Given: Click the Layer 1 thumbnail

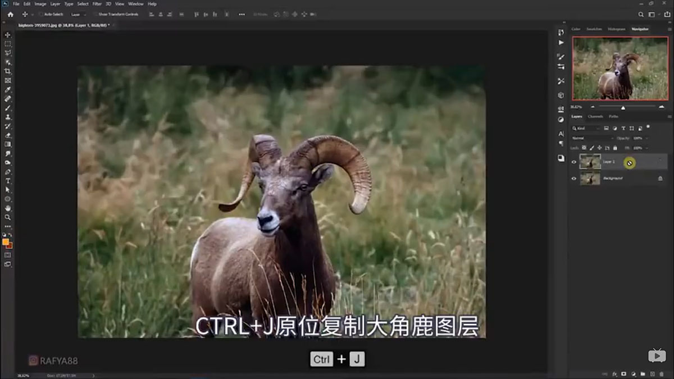Looking at the screenshot, I should (x=590, y=162).
